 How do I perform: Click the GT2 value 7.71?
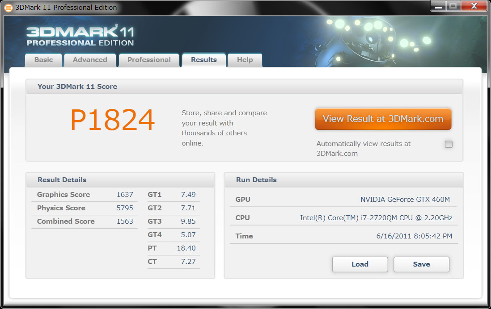tap(188, 208)
